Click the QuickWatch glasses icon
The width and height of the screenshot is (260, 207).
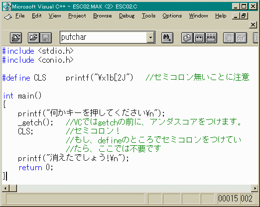241,38
